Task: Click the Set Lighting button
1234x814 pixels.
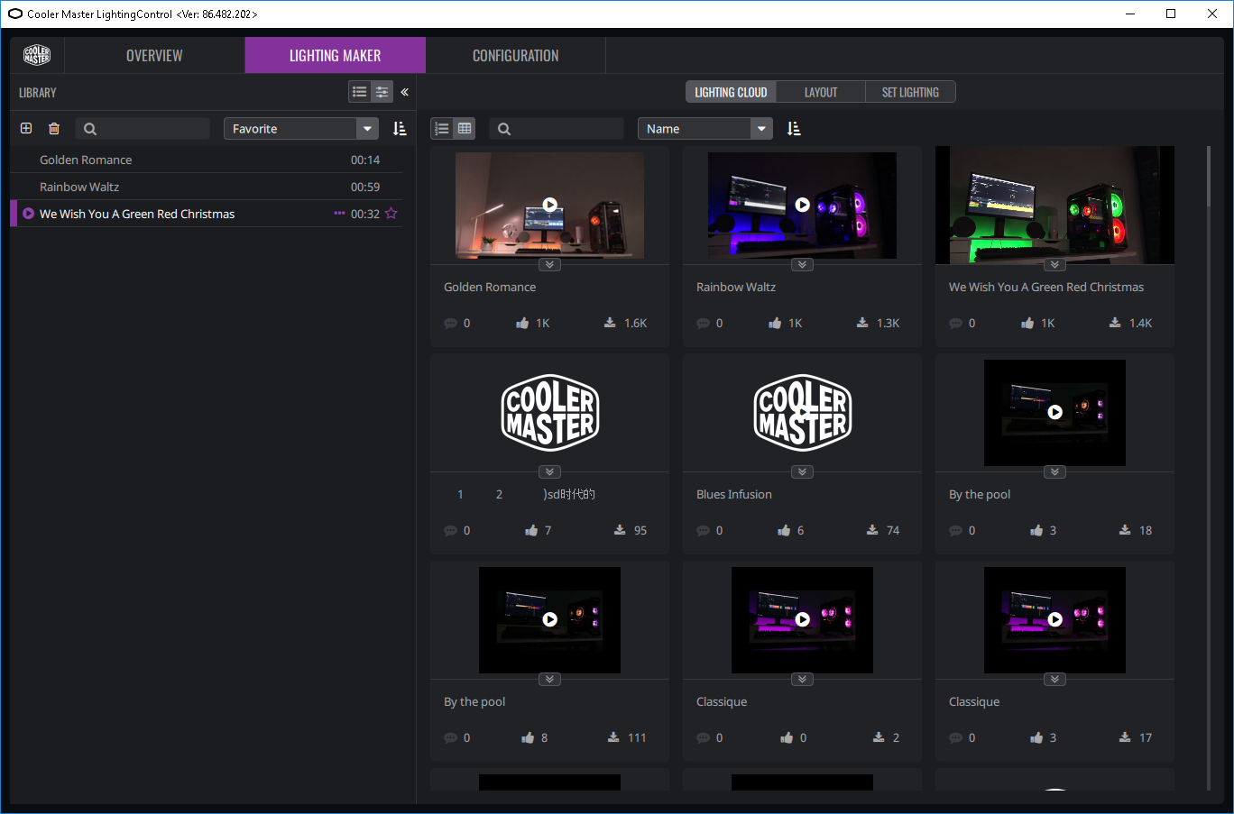Action: 910,92
